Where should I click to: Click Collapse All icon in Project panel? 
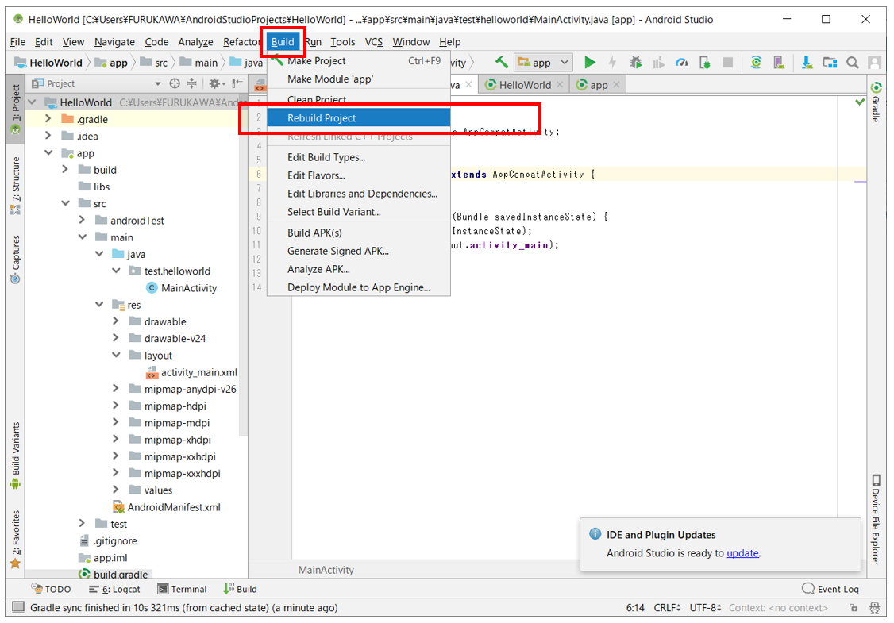pos(191,83)
